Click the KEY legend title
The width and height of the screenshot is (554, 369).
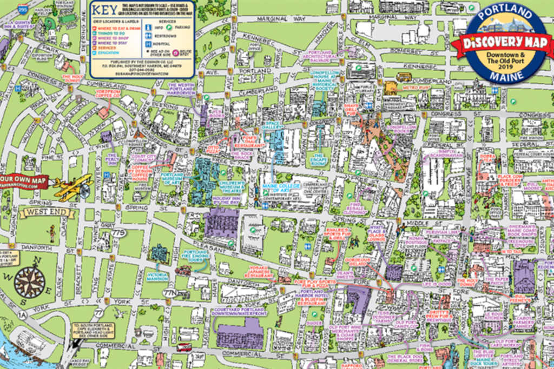[x=104, y=11]
